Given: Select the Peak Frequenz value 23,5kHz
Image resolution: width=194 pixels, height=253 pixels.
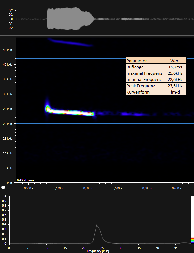Looking at the screenshot, I should pos(175,86).
